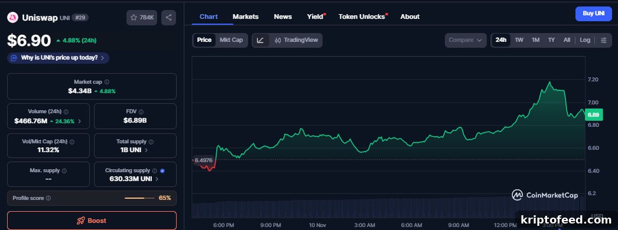Image resolution: width=618 pixels, height=230 pixels.
Task: Click the volume bars under chart
Action: 388,208
